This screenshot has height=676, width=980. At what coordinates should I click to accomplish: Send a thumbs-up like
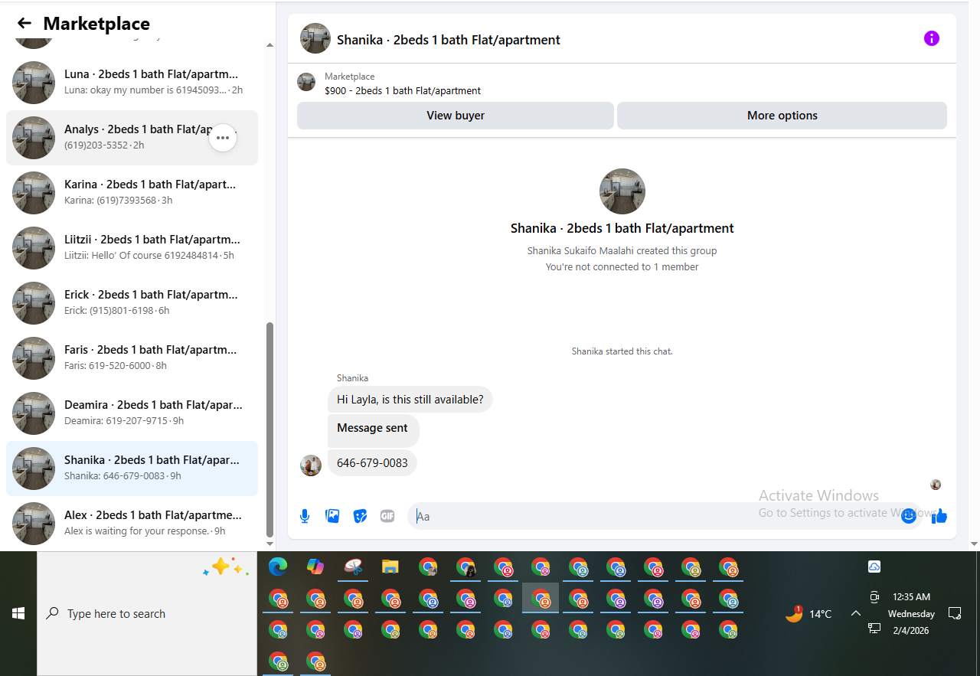939,516
